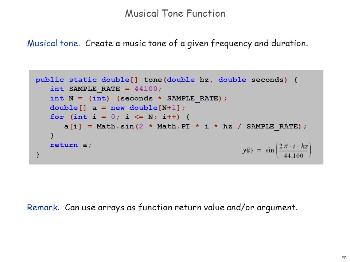This screenshot has width=350, height=262.
Task: Click the code line "public static double[] tone(...)"
Action: (x=166, y=80)
